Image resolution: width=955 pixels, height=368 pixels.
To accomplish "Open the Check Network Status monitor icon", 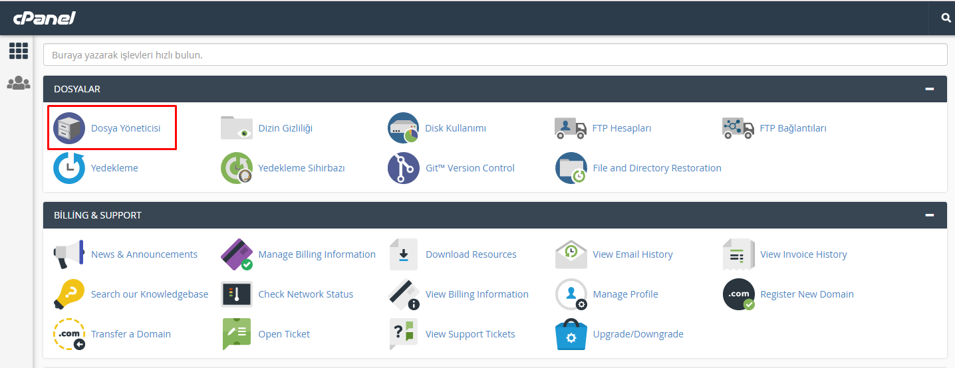I will click(237, 294).
